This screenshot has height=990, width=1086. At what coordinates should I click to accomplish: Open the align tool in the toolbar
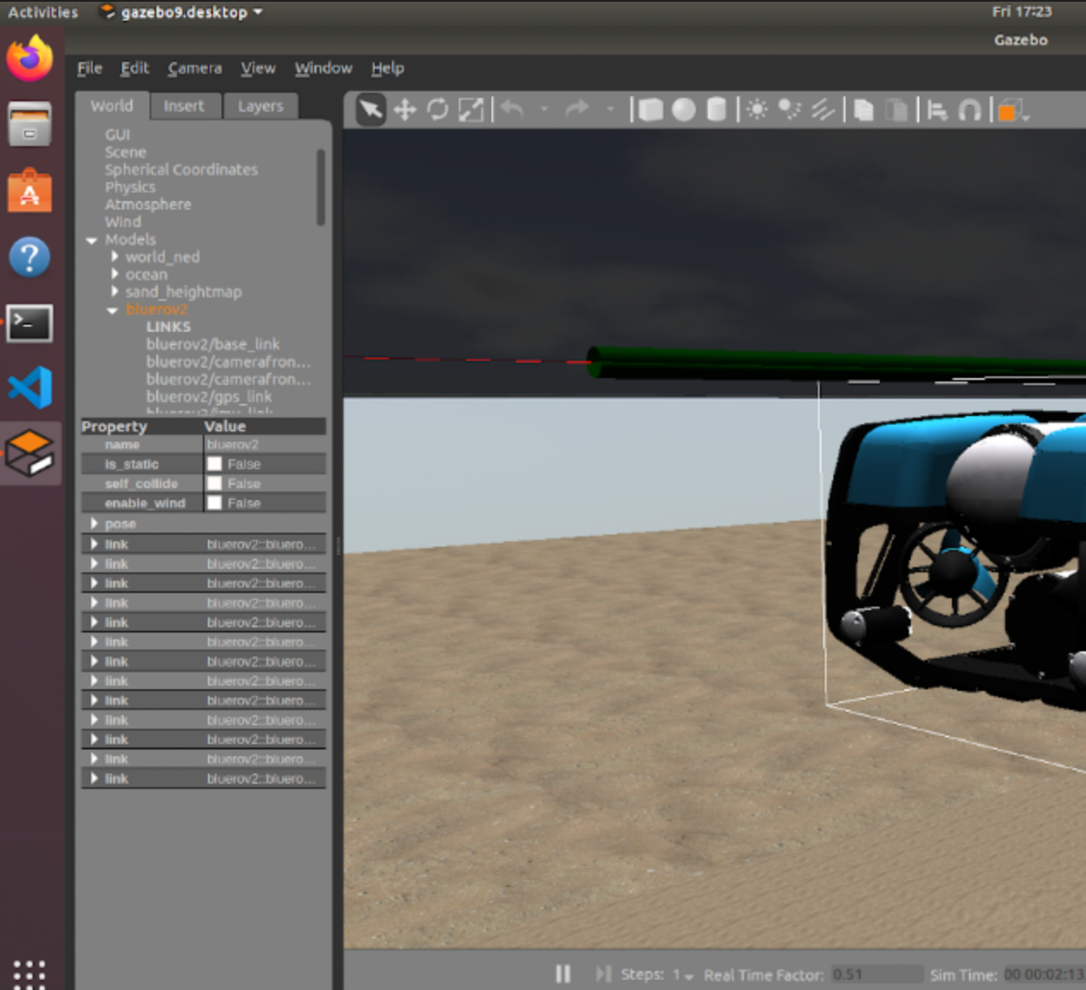pyautogui.click(x=937, y=110)
